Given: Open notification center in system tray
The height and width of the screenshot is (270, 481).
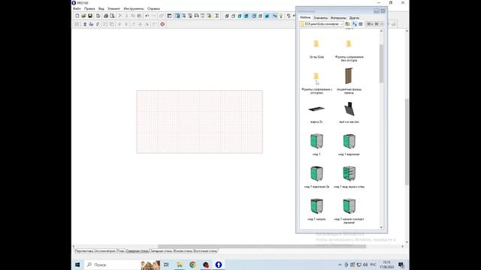Looking at the screenshot, I should point(401,265).
